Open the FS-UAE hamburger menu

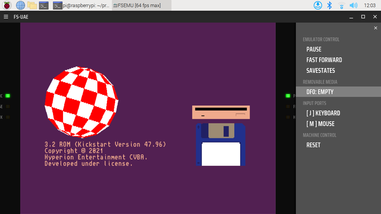click(x=6, y=17)
